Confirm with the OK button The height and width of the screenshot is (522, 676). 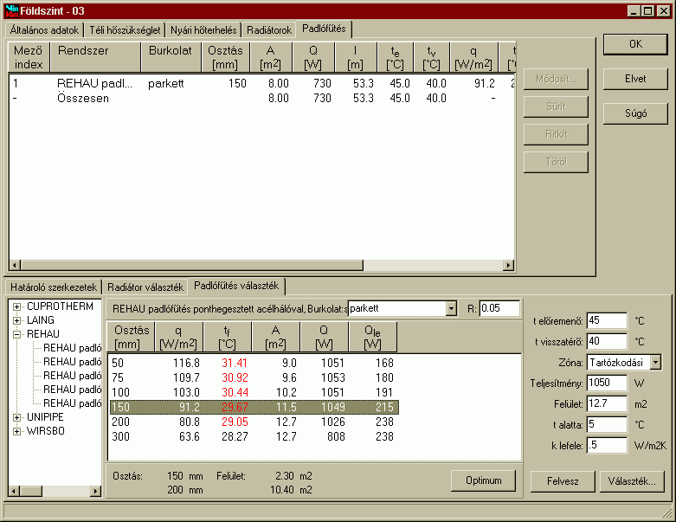coord(635,44)
